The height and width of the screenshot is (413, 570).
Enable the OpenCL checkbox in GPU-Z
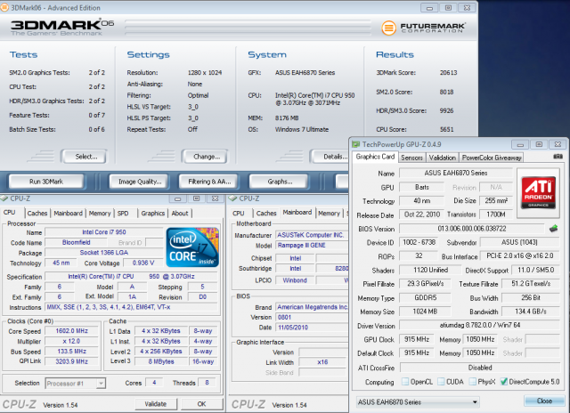(405, 381)
